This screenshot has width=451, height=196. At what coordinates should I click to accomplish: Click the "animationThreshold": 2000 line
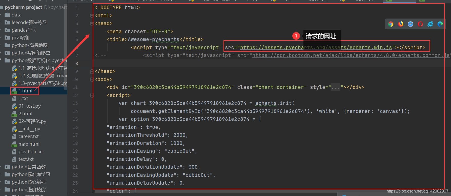coord(147,135)
